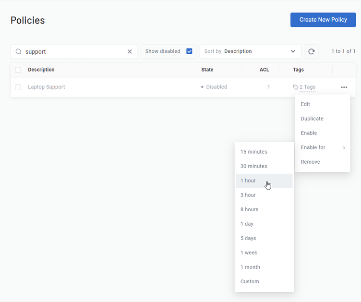Select Enable in the context menu

click(x=323, y=133)
